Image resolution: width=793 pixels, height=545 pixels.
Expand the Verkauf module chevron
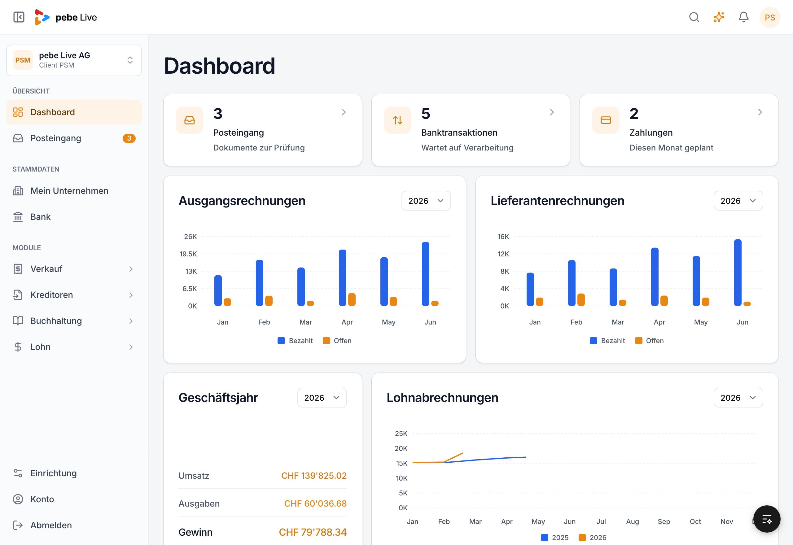pos(131,269)
